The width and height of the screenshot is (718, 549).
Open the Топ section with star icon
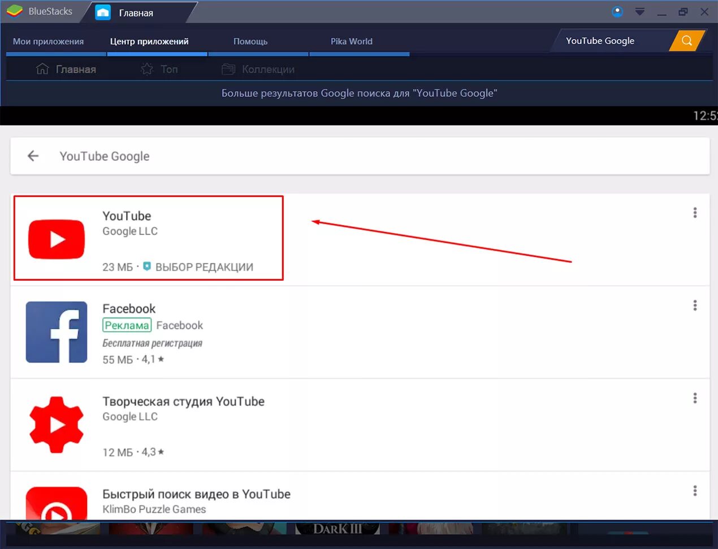coord(159,69)
